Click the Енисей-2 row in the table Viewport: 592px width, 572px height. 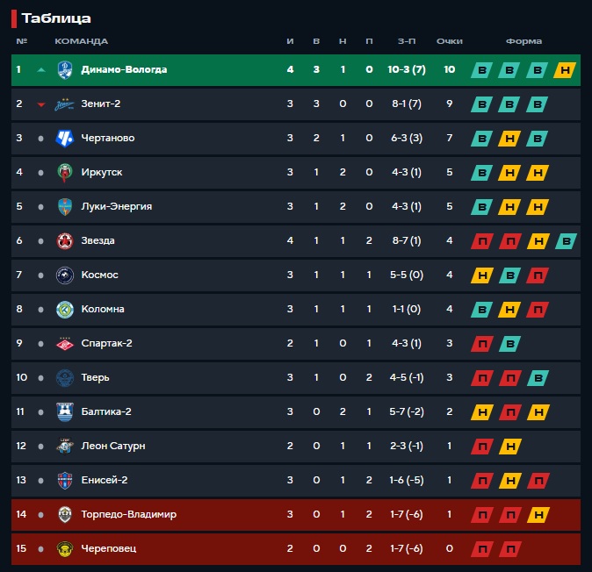(x=296, y=481)
